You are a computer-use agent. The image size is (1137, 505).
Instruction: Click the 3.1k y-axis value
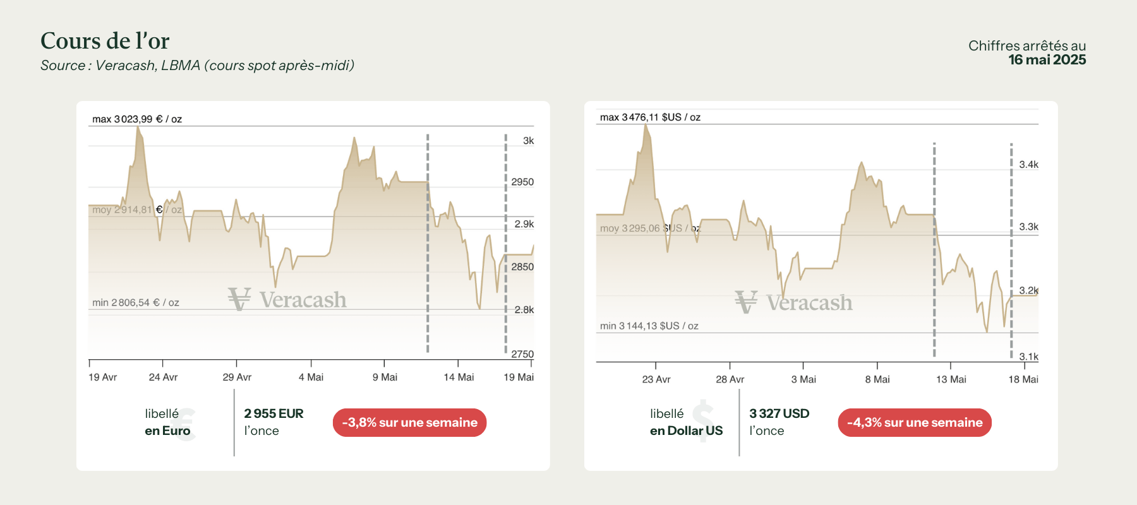coord(1029,357)
